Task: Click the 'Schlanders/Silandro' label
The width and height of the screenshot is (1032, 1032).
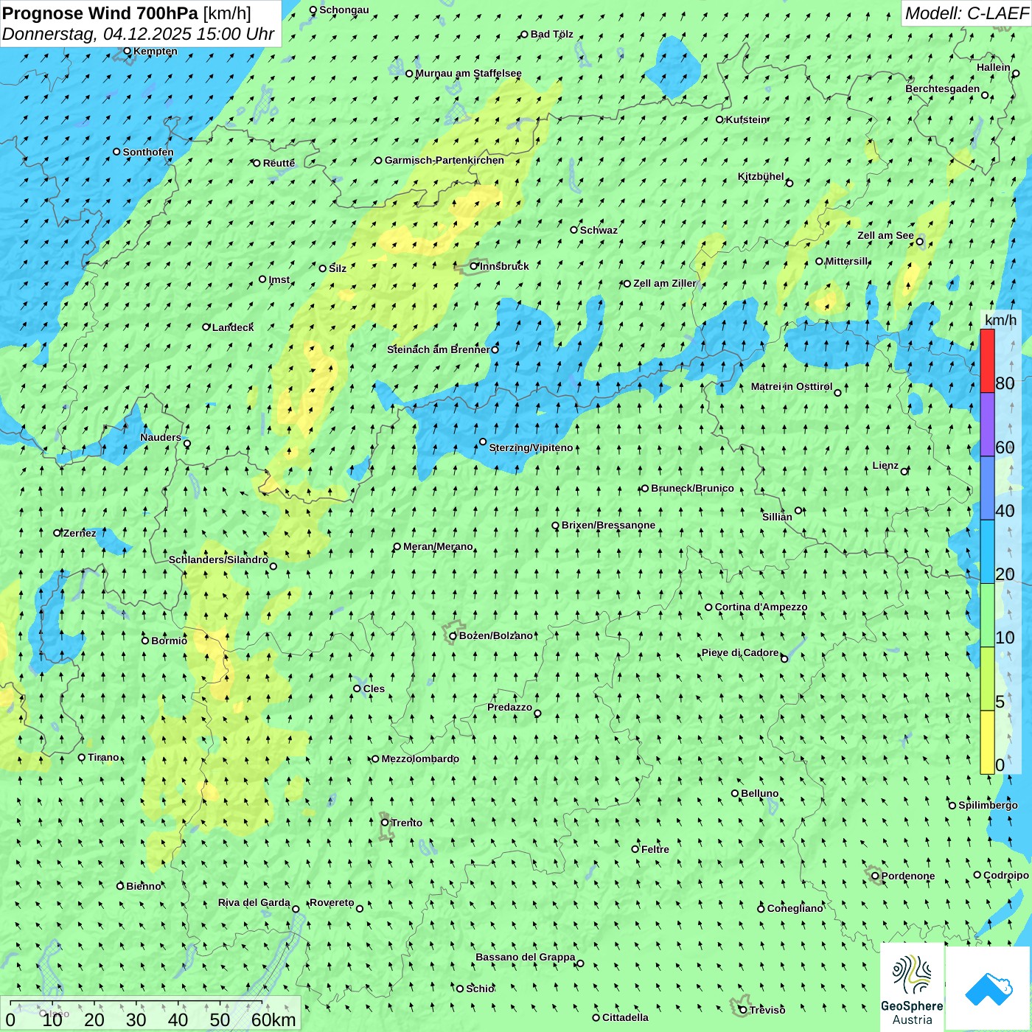Action: [x=218, y=559]
